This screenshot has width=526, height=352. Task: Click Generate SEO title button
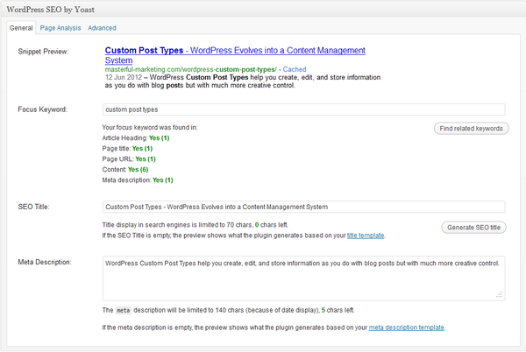tap(473, 228)
